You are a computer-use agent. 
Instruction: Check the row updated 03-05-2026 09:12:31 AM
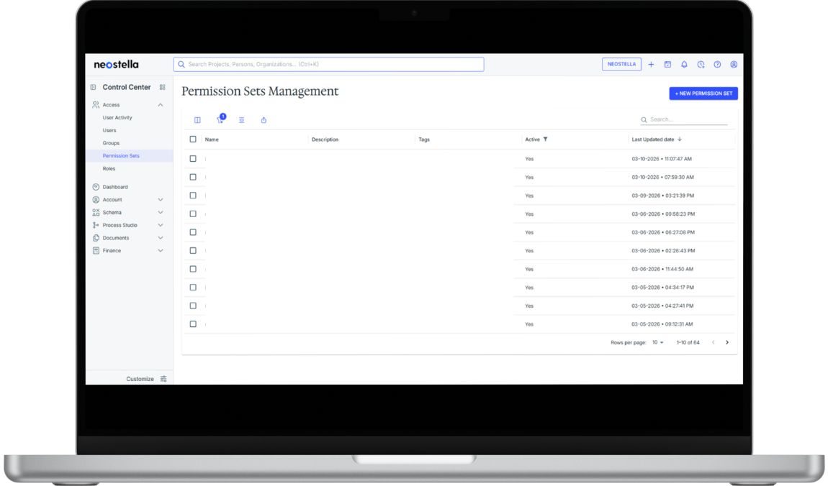[x=193, y=324]
